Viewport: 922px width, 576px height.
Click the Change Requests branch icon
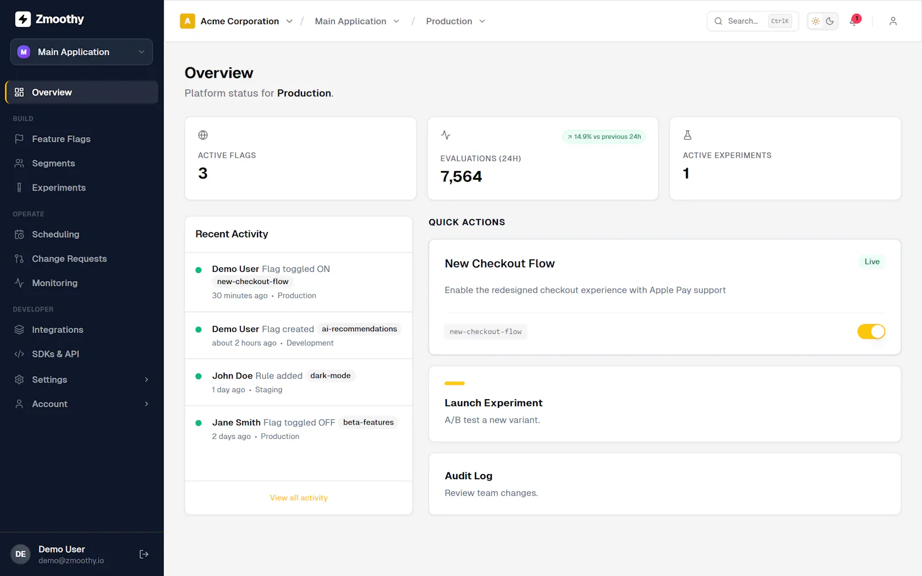pos(19,259)
